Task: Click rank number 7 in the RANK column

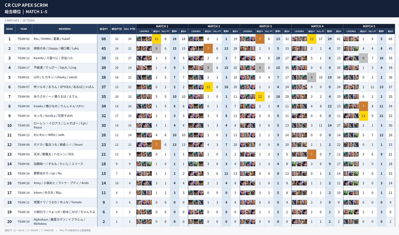Action: coord(9,96)
